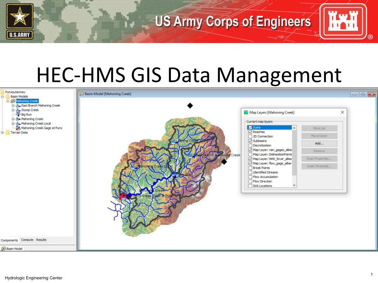
Task: Switch to the Compute tab
Action: pos(27,240)
